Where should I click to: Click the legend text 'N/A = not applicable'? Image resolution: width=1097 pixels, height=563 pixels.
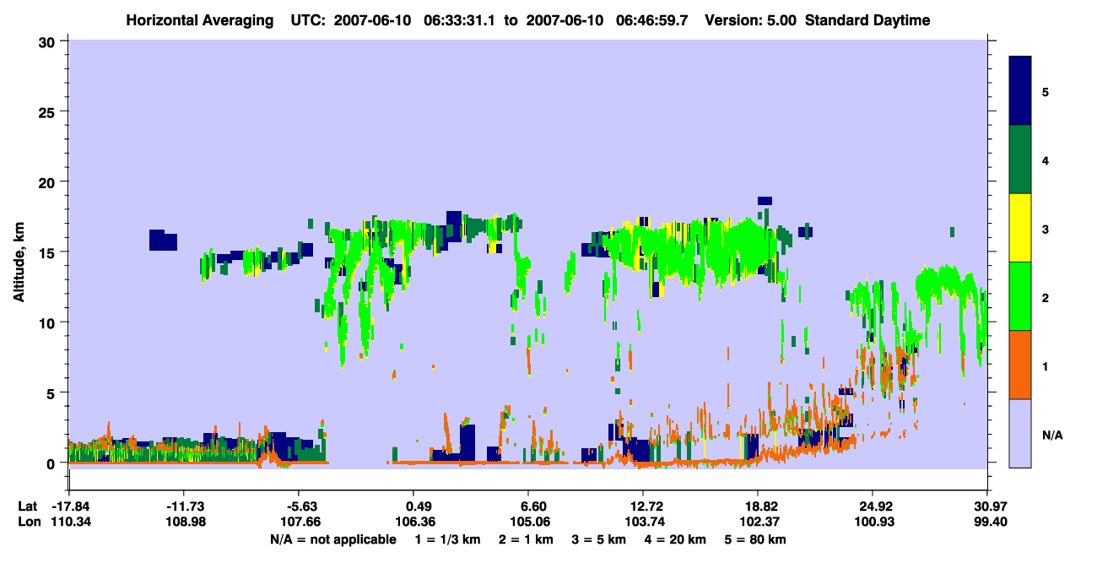pos(332,539)
